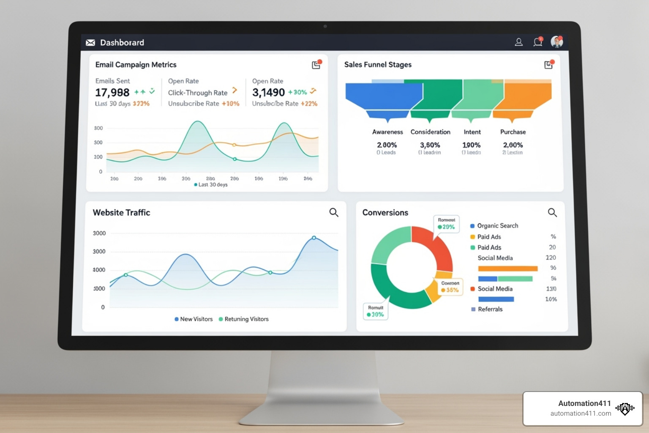Image resolution: width=649 pixels, height=433 pixels.
Task: Click the profile avatar photo
Action: coord(556,42)
